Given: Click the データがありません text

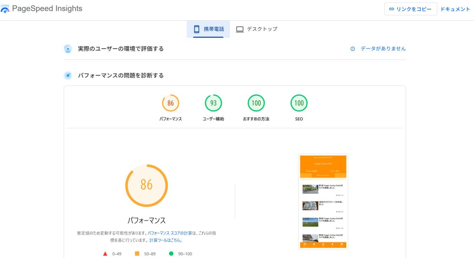Looking at the screenshot, I should tap(383, 49).
